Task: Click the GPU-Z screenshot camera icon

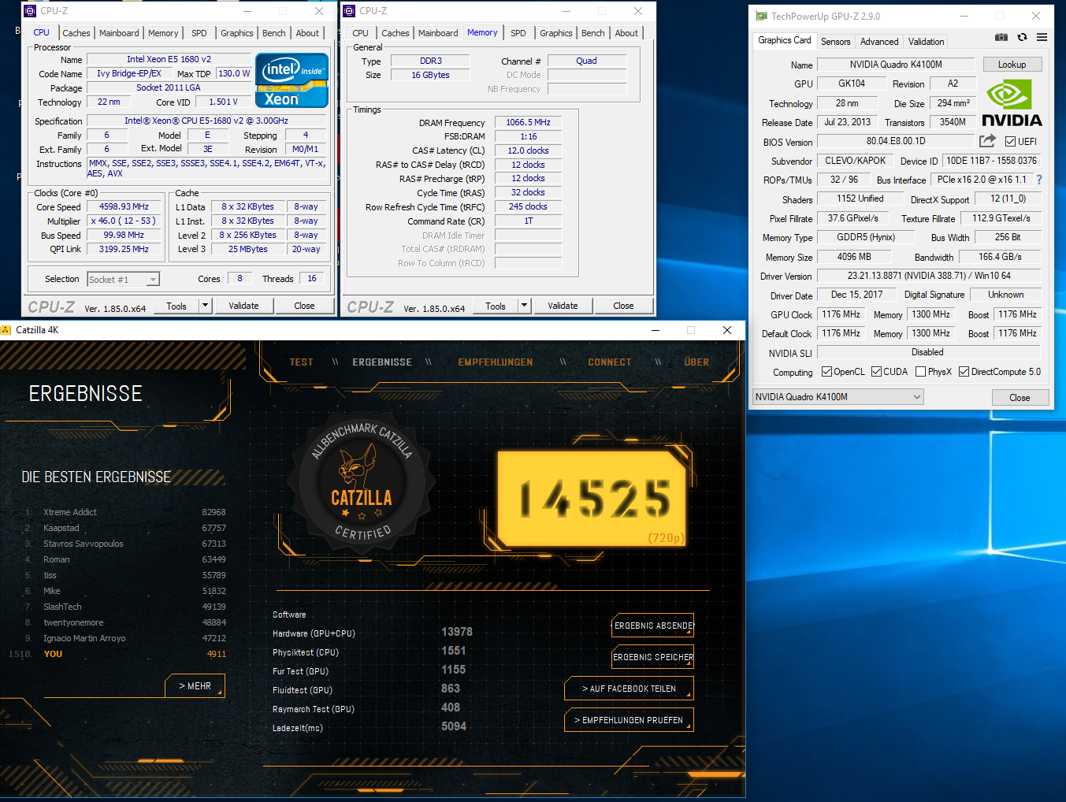Action: click(1001, 37)
